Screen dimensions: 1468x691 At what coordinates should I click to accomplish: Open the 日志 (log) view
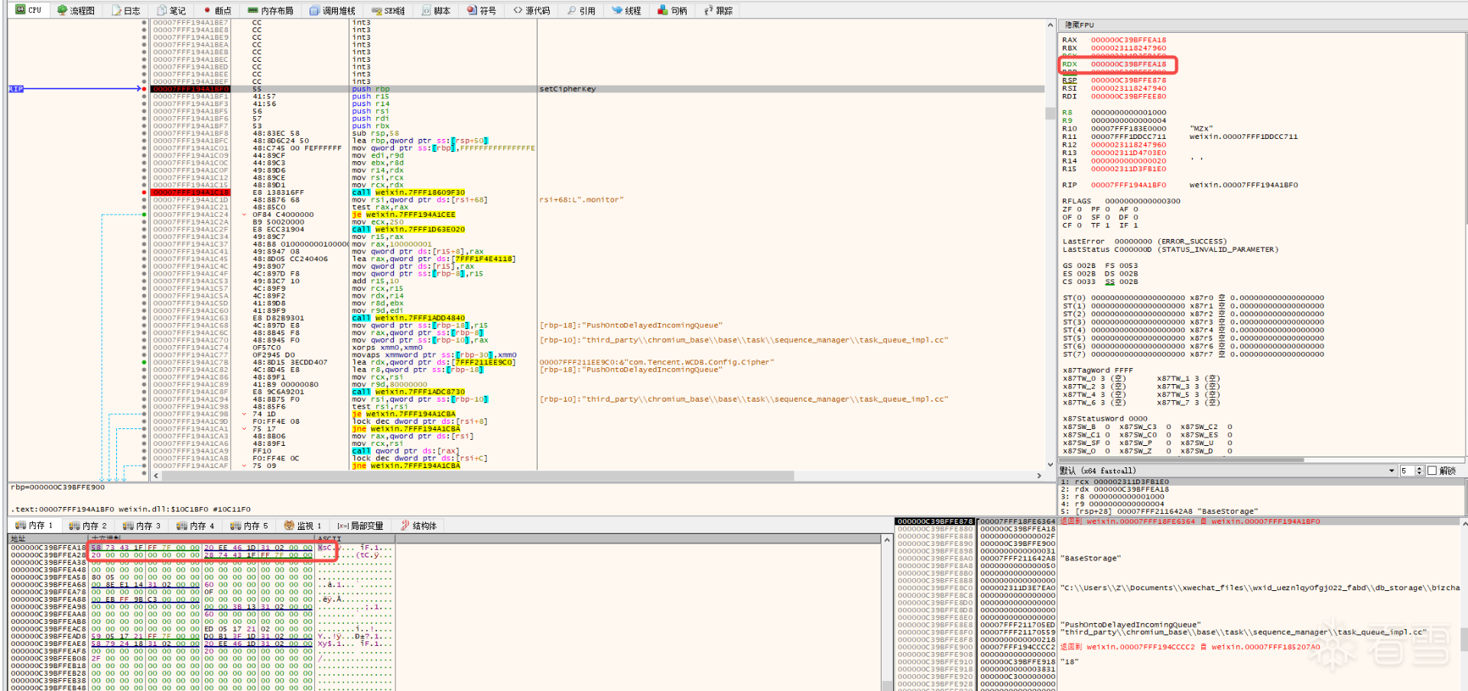(126, 11)
